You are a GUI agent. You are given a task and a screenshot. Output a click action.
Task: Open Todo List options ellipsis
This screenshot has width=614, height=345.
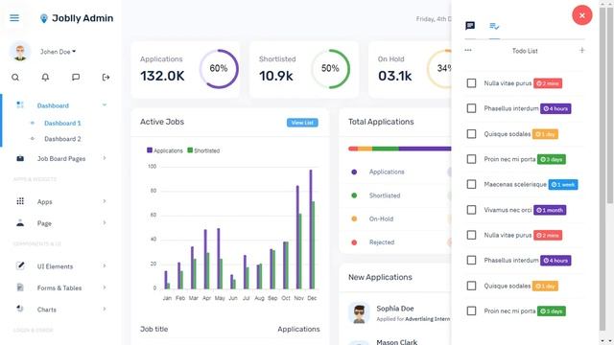click(468, 51)
